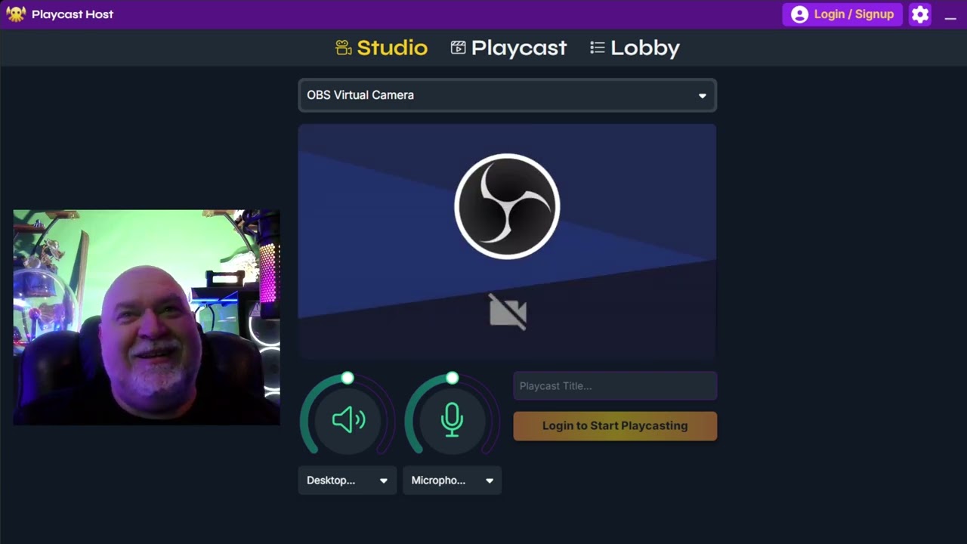Open the settings gear

coord(919,14)
